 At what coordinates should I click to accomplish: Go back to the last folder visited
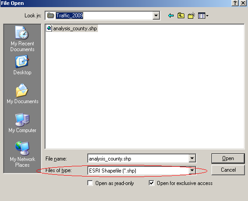pyautogui.click(x=171, y=16)
